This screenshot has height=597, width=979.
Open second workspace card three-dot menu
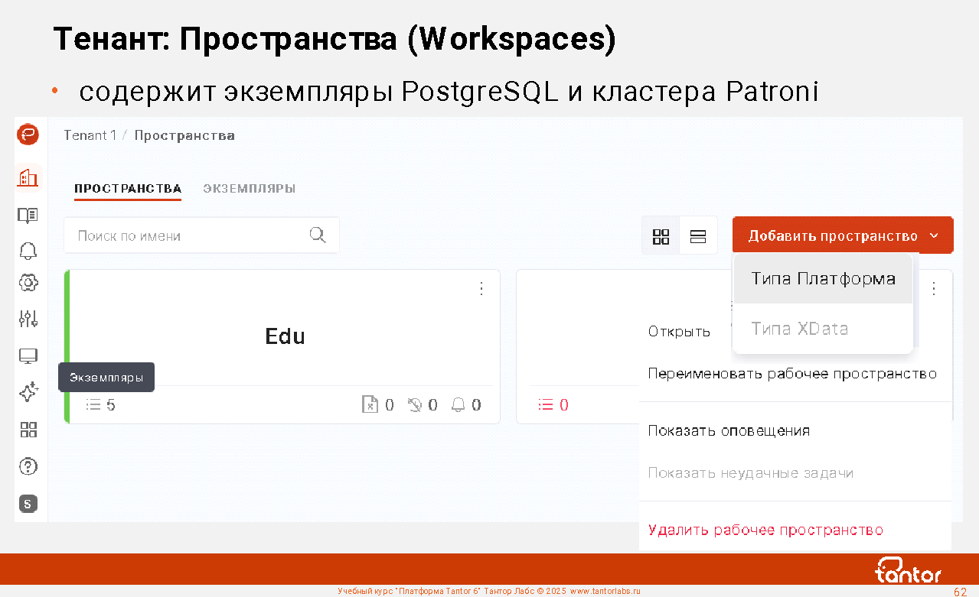click(x=933, y=288)
